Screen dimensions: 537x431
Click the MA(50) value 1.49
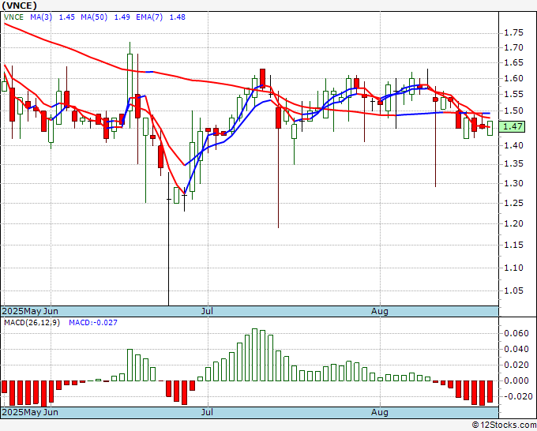point(122,17)
